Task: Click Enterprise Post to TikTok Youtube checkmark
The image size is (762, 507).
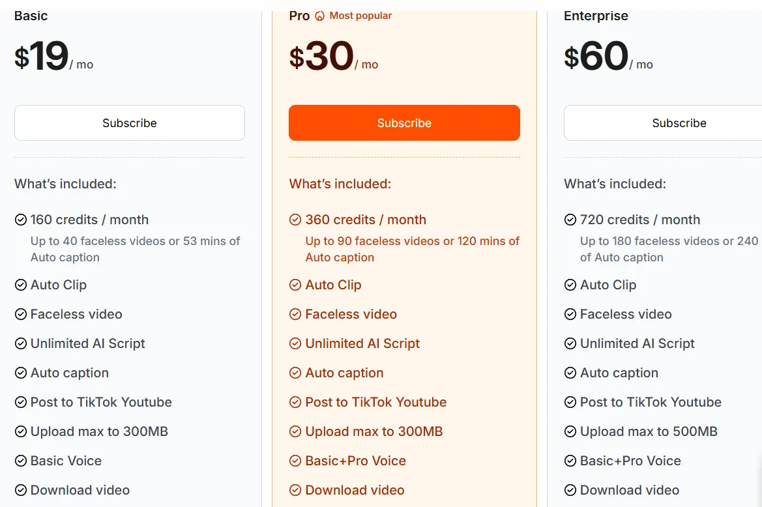Action: pyautogui.click(x=570, y=403)
